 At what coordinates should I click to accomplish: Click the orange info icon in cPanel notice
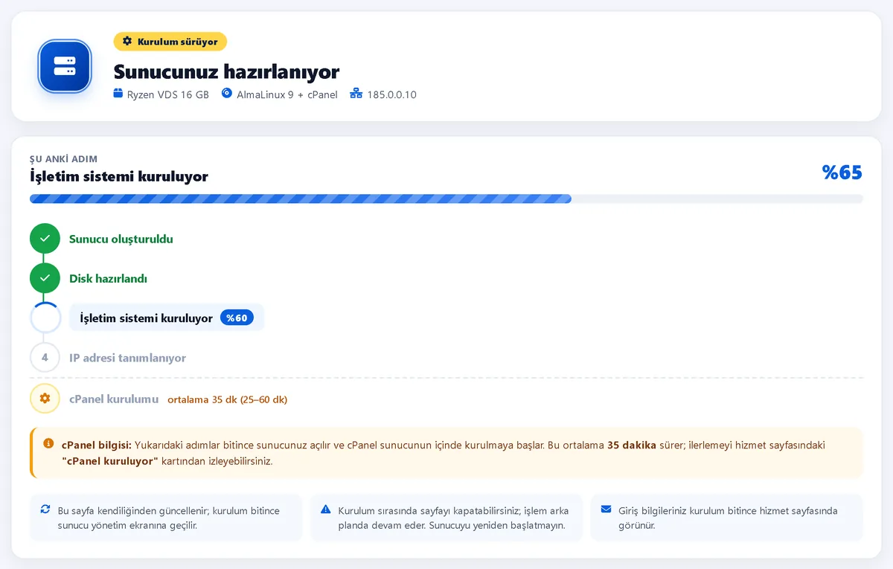[x=48, y=443]
